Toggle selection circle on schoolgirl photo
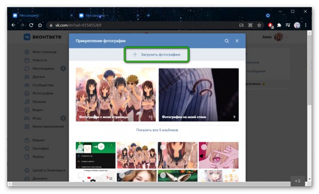 click(163, 147)
